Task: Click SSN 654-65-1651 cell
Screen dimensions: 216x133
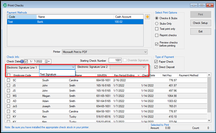Action: click(103, 106)
